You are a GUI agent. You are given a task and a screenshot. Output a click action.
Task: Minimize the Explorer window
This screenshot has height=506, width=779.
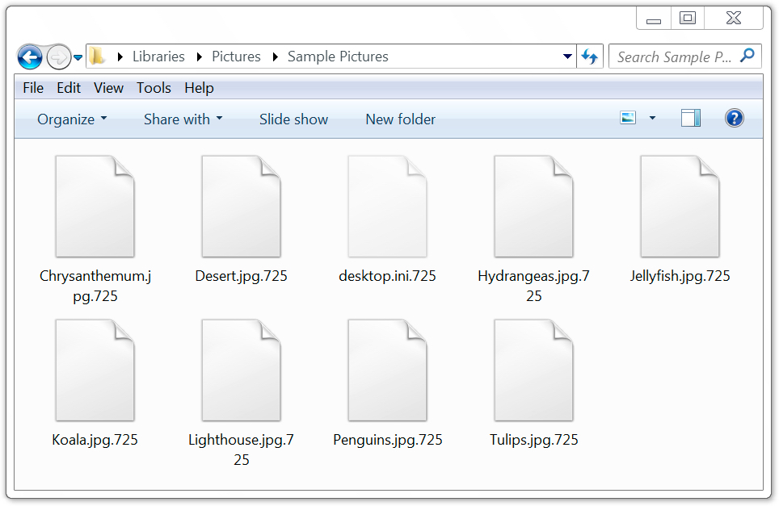(x=654, y=19)
